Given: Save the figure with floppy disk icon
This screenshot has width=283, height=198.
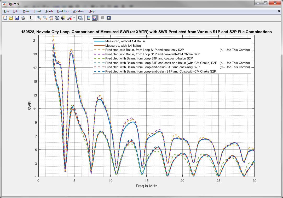Looking at the screenshot, I should [17, 18].
